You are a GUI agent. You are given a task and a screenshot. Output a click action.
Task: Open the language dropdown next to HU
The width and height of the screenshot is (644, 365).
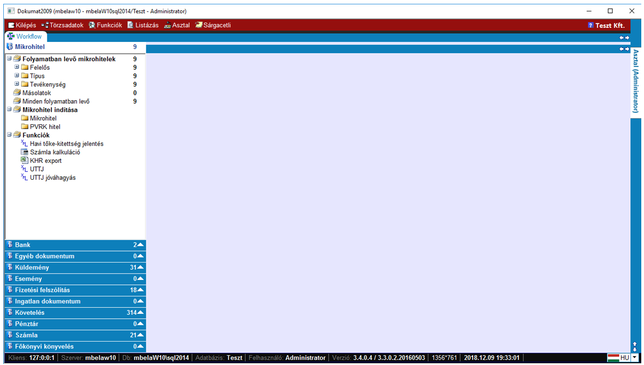(x=634, y=358)
